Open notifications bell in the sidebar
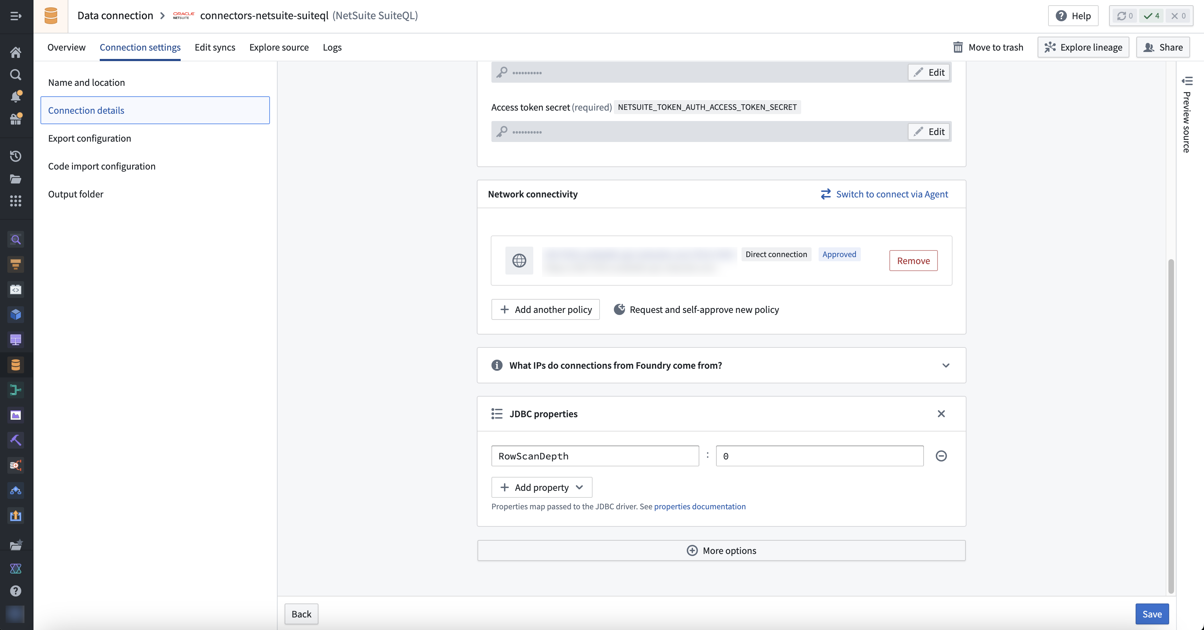The image size is (1204, 630). click(x=15, y=96)
